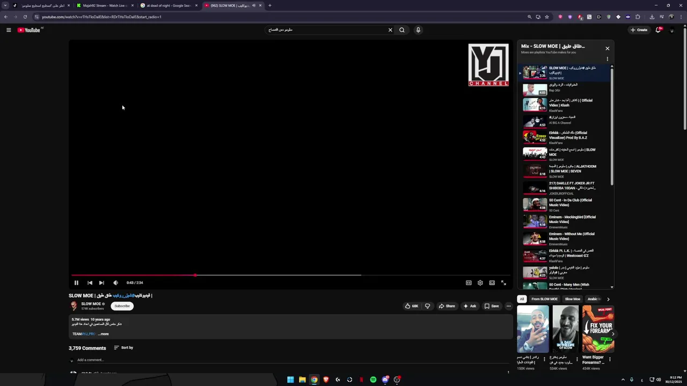Switch to 'at dead of night' Google tab
Image resolution: width=687 pixels, height=386 pixels.
(168, 5)
